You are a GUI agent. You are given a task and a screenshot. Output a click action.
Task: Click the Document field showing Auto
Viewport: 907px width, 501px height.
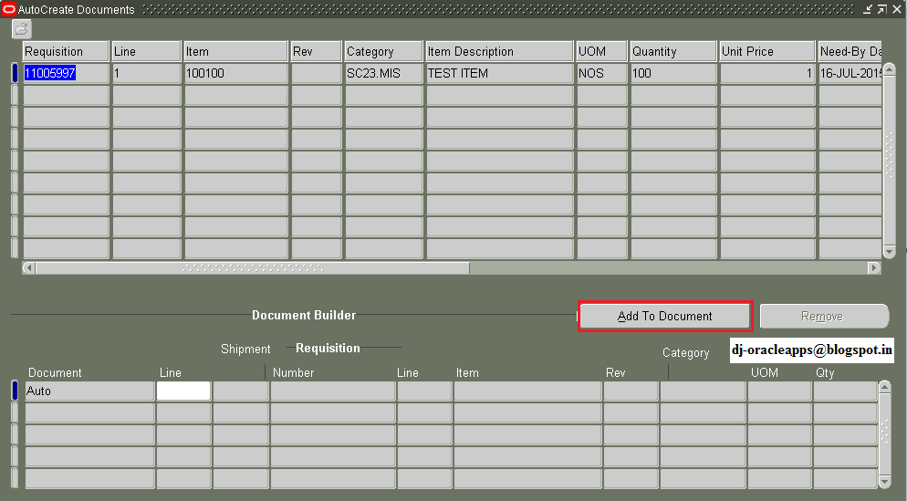click(89, 391)
